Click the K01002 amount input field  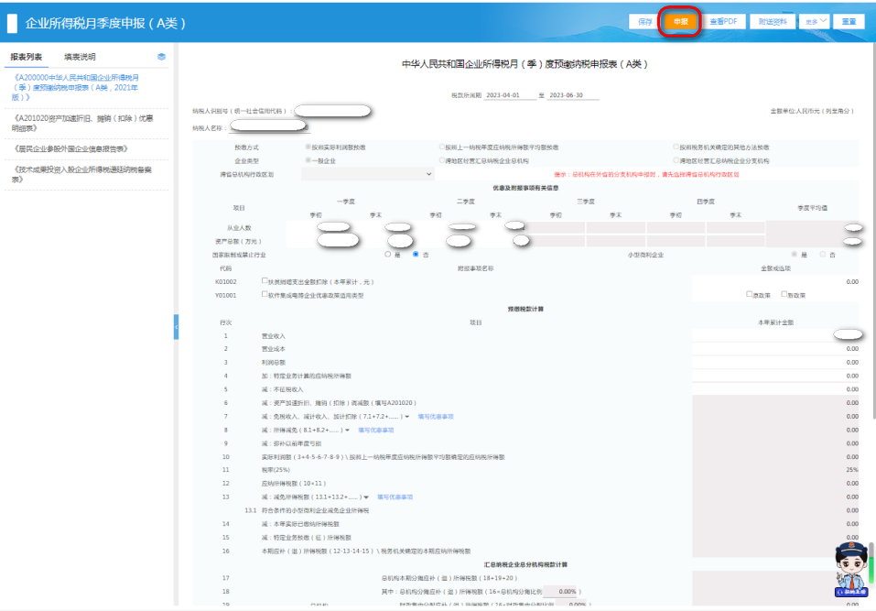coord(775,282)
